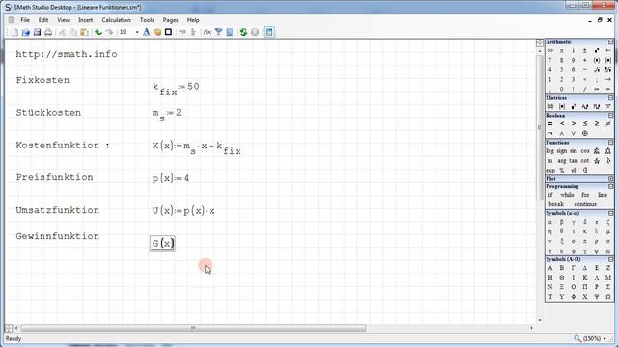Create a new worksheet from the toolbar
The width and height of the screenshot is (618, 347).
click(14, 32)
